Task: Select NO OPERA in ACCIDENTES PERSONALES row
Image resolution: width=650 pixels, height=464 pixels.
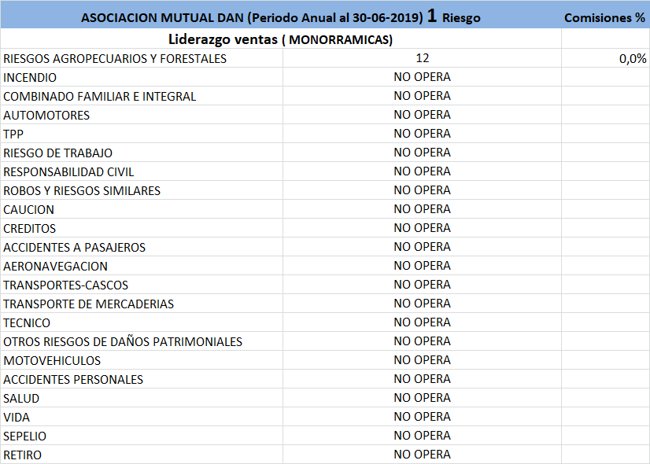Action: [x=422, y=379]
